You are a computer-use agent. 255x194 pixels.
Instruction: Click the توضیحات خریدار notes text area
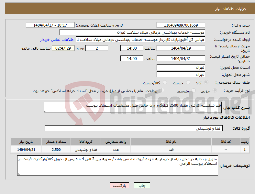coord(117,165)
